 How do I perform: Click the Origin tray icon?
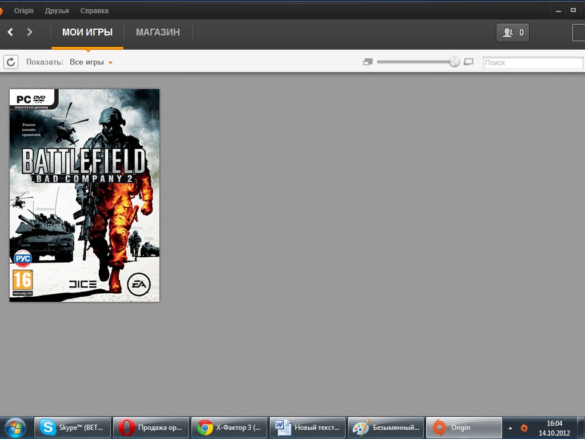pos(524,428)
